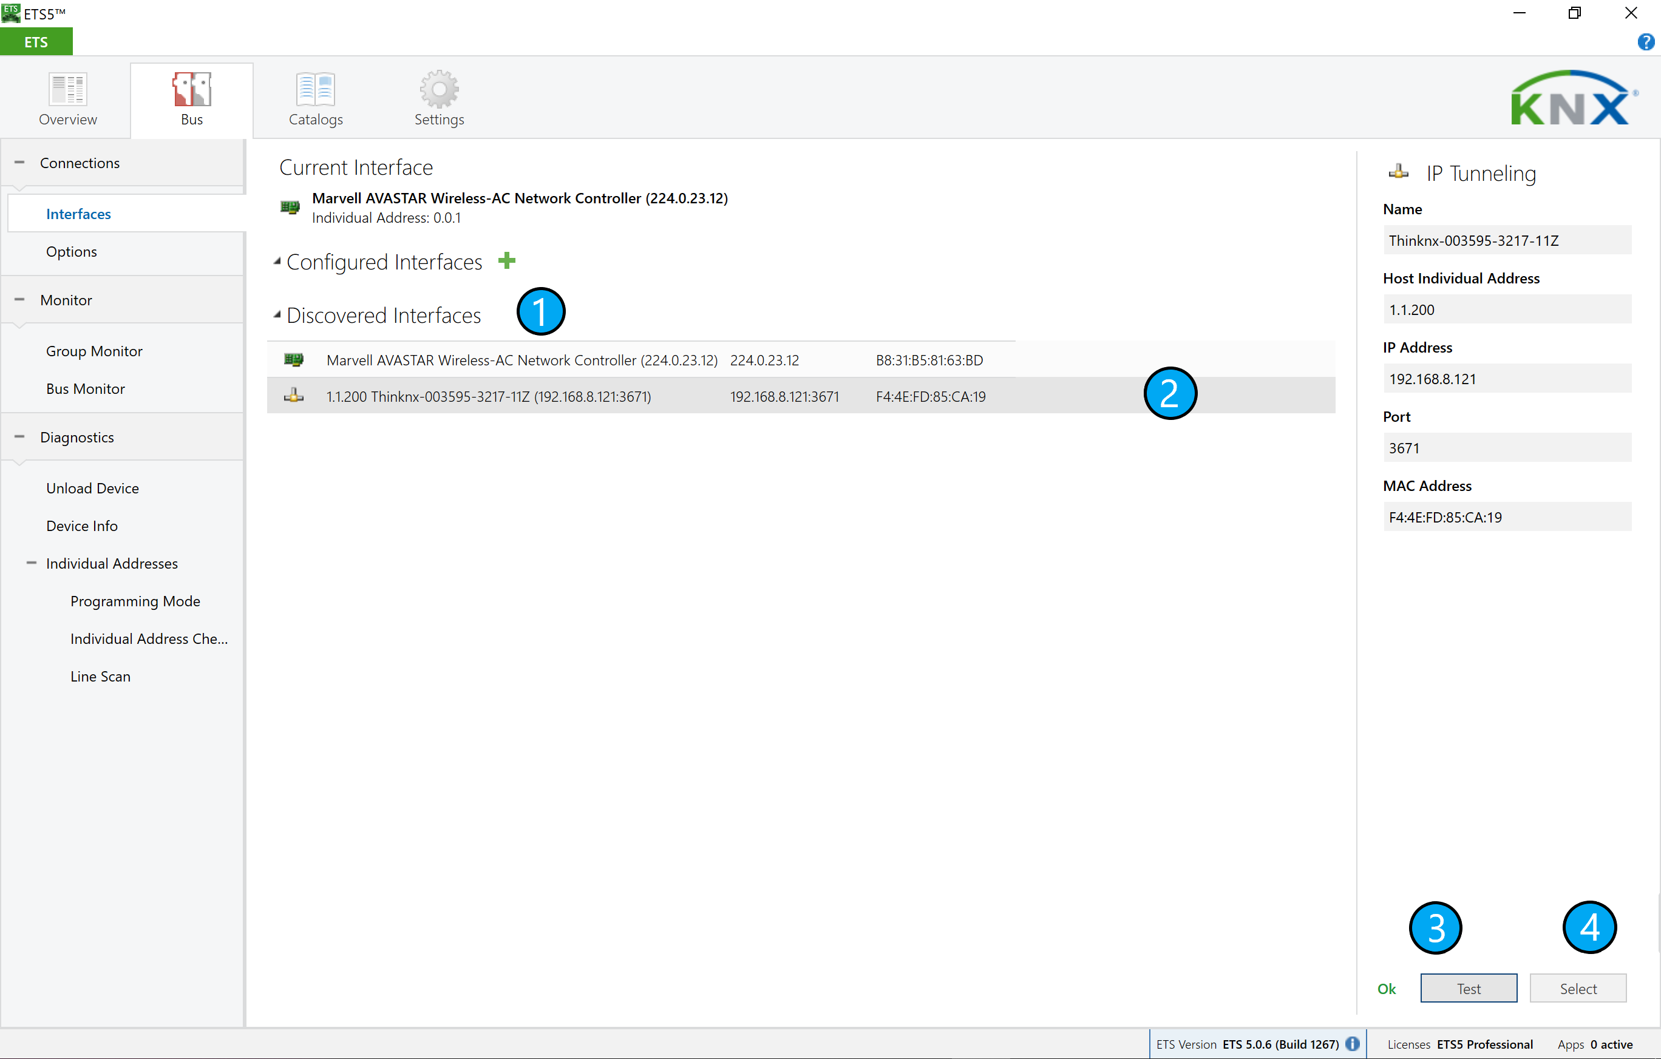The width and height of the screenshot is (1661, 1059).
Task: Open the Overview tab icon
Action: coord(67,90)
